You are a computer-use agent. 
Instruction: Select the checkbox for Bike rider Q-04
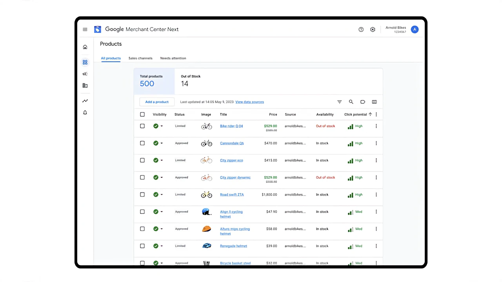142,126
